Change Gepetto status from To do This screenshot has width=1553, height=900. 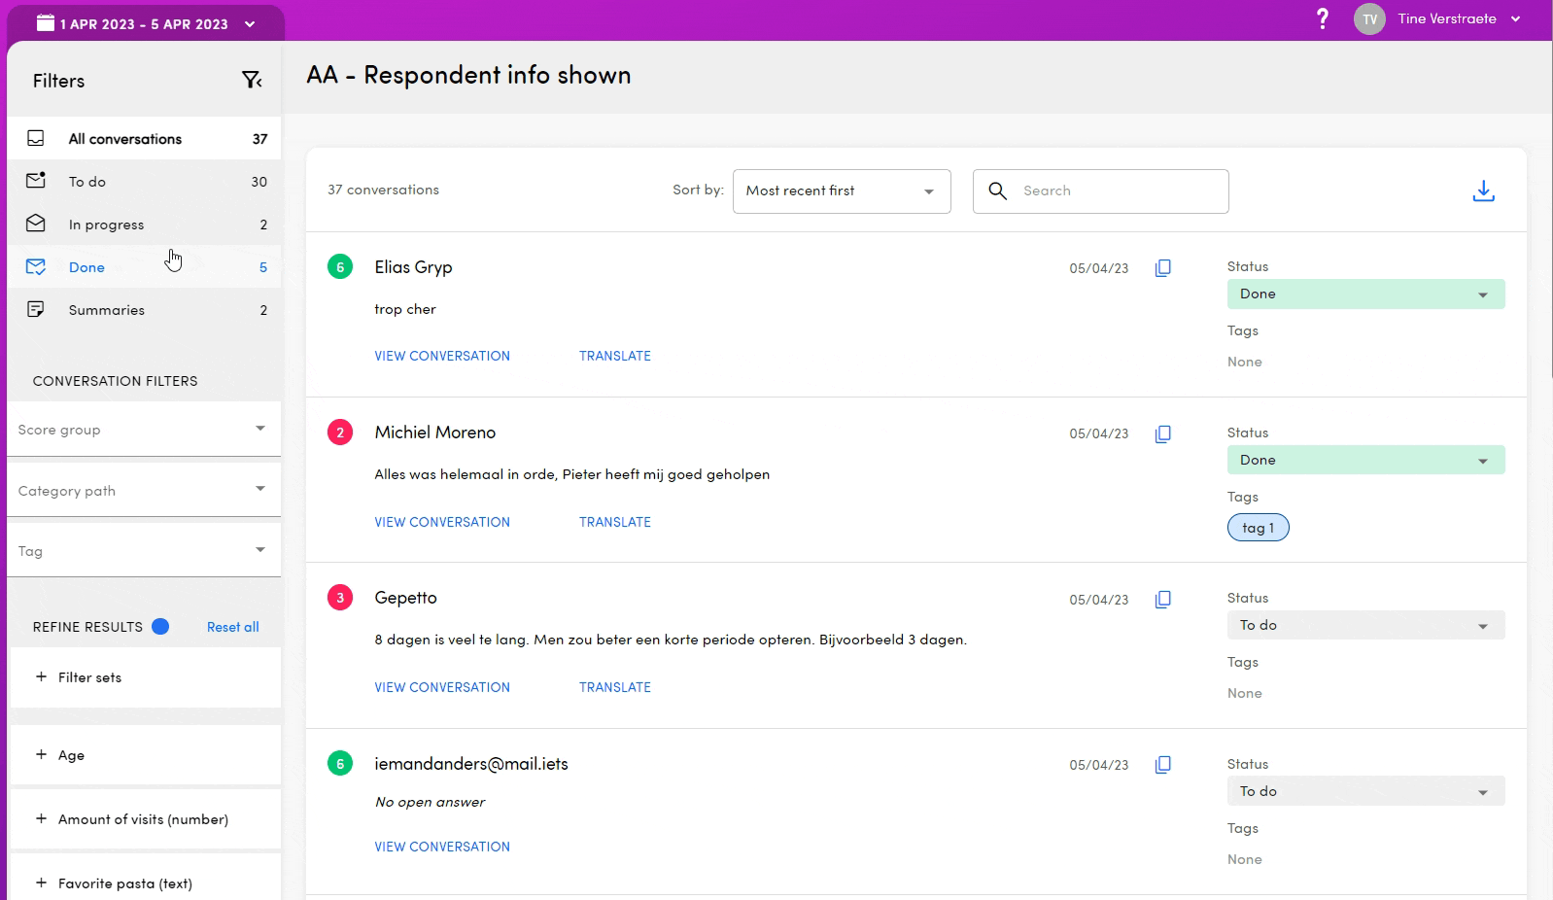1364,626
